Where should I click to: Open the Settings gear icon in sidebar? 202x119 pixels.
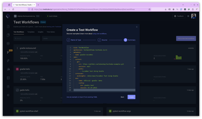tap(8, 95)
